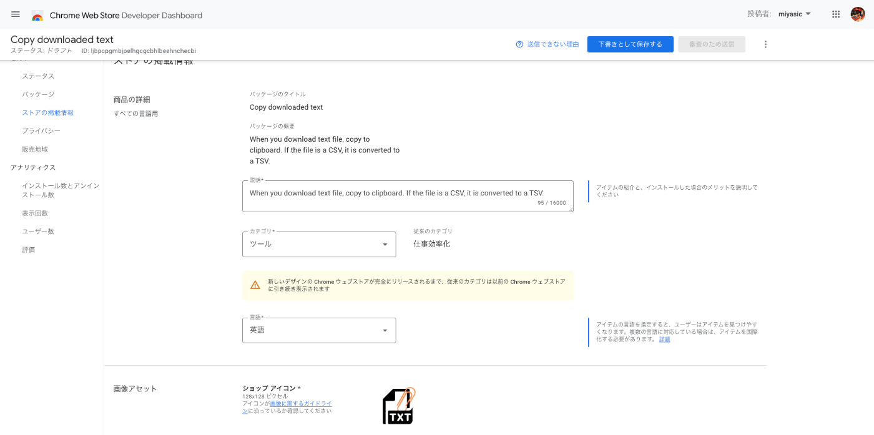The image size is (874, 435).
Task: Click the extension ID text
Action: click(x=139, y=51)
